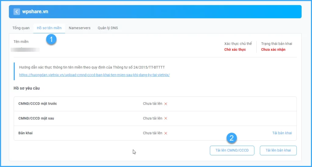
Task: Select the Hồ sơ tên miền tab
Action: coord(49,28)
